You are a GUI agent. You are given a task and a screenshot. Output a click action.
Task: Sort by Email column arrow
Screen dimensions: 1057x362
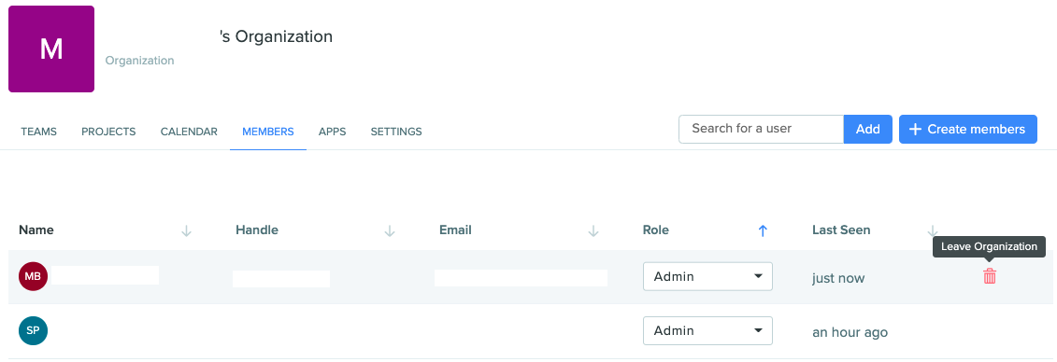593,230
